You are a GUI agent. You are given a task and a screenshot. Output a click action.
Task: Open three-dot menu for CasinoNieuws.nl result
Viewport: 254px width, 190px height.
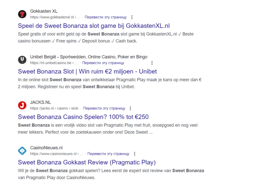pos(134,154)
